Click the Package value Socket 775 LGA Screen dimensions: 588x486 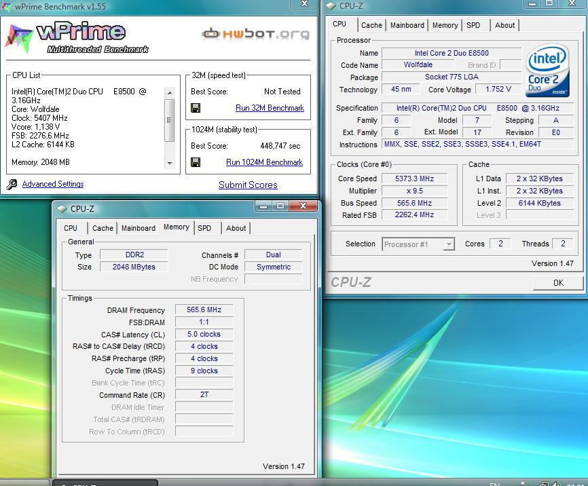[452, 77]
